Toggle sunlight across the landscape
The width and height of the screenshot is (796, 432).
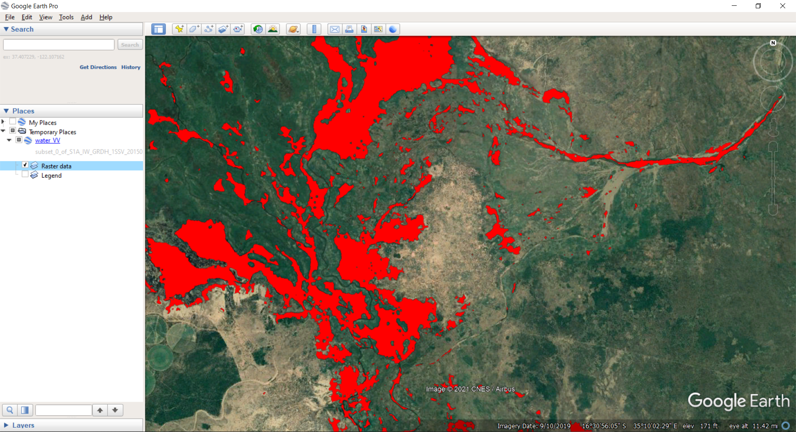coord(273,29)
